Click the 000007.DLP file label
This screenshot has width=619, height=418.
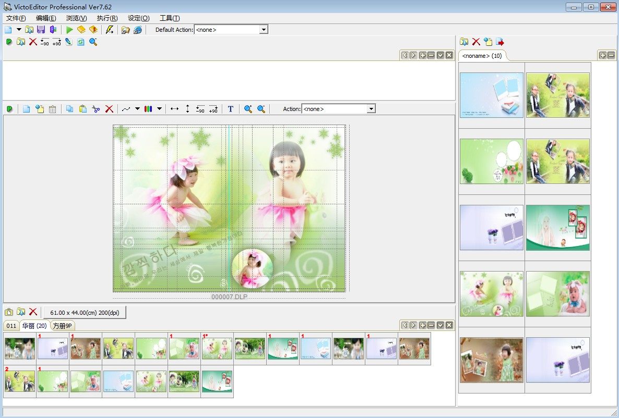coord(229,297)
